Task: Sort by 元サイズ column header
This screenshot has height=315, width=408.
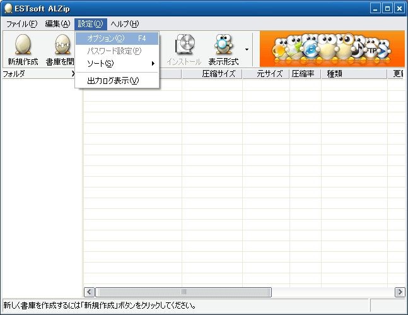Action: 266,74
